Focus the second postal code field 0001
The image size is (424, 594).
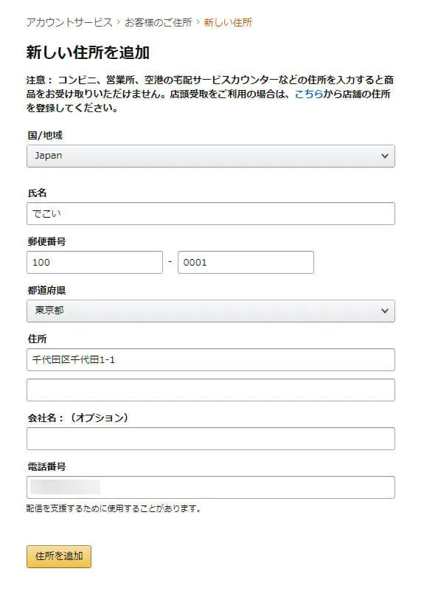pos(246,262)
